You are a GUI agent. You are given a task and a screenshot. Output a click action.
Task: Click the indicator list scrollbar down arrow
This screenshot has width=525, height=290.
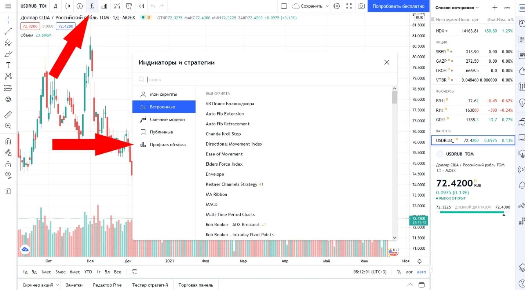click(395, 238)
